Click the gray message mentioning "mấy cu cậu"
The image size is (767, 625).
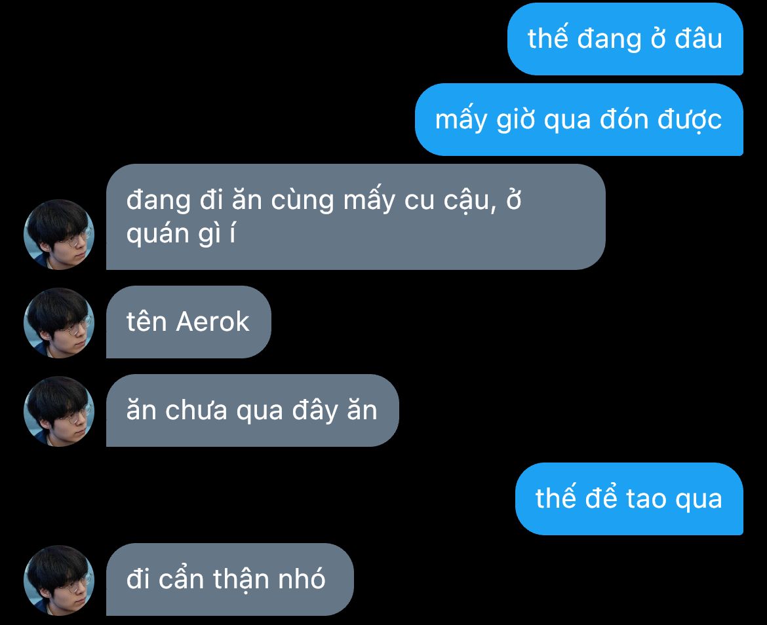[x=355, y=217]
